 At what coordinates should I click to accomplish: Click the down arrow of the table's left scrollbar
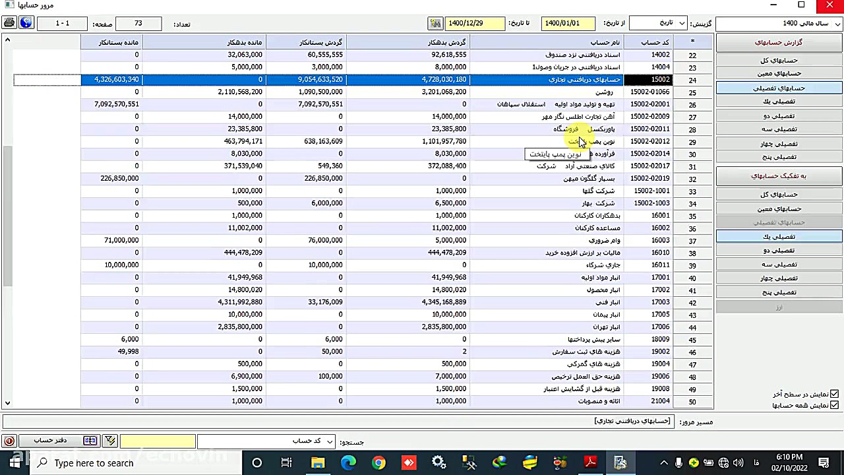[7, 402]
